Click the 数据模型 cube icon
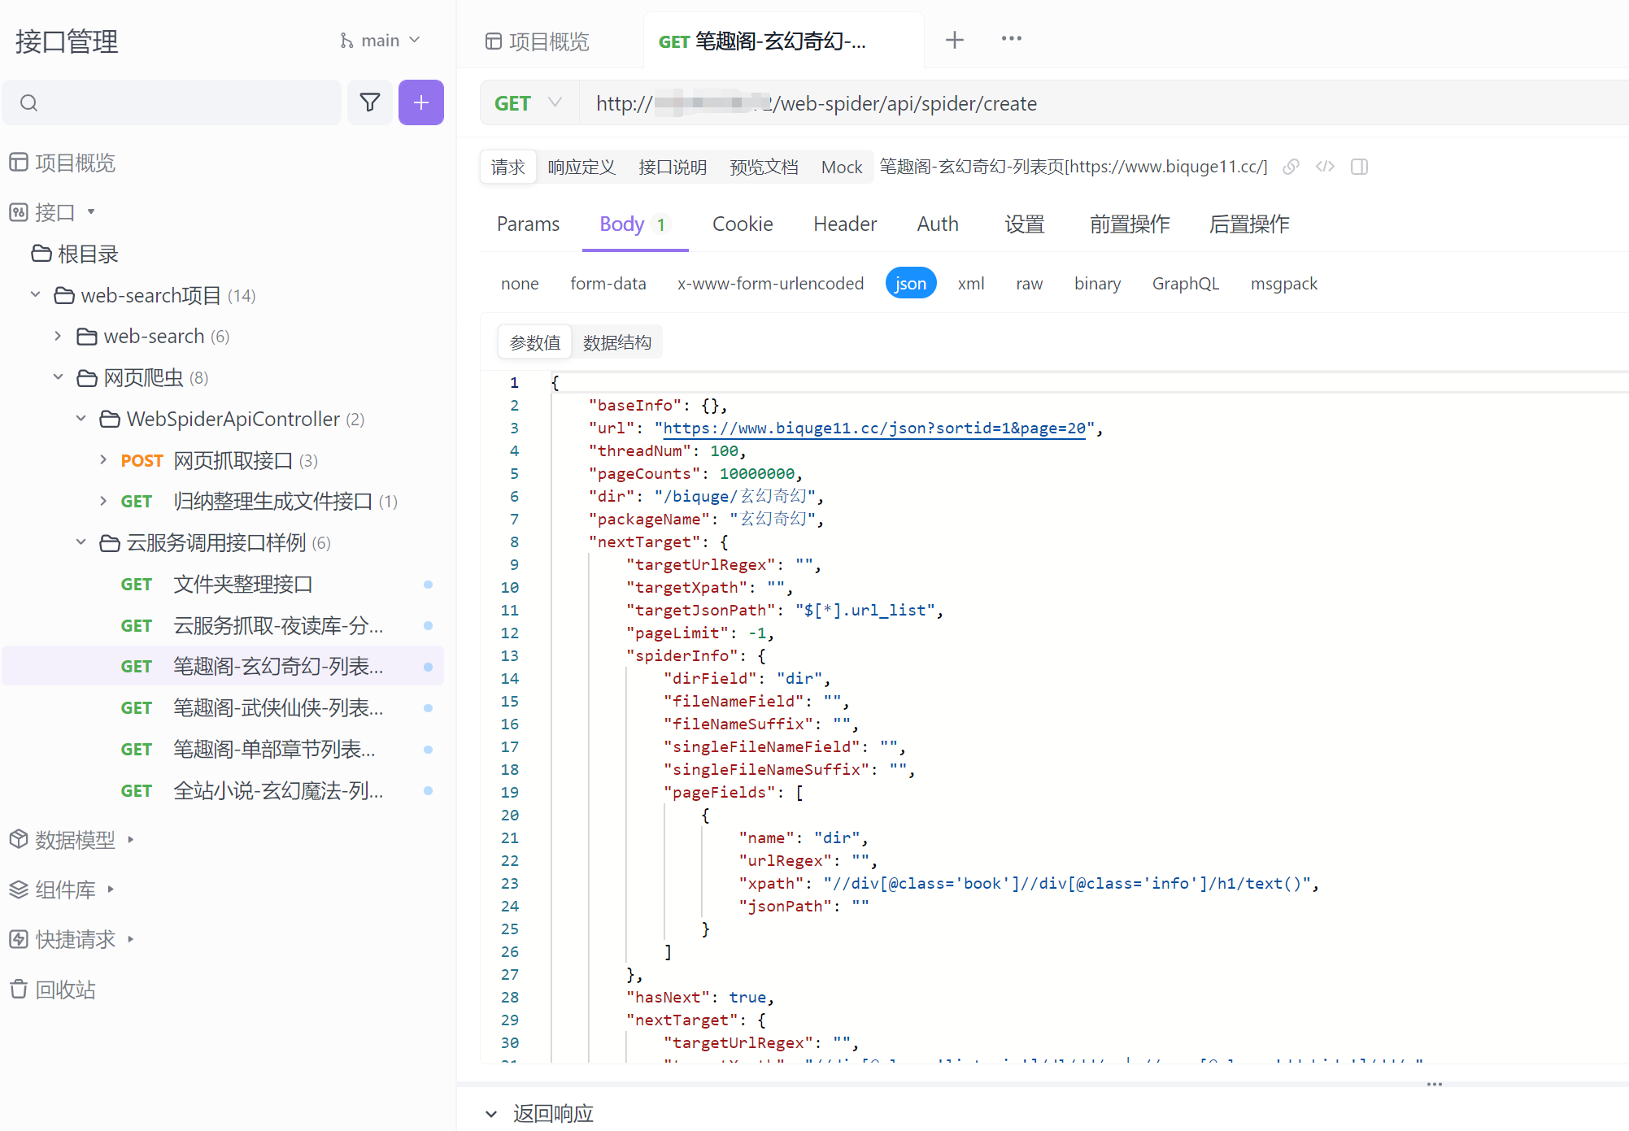1629x1131 pixels. [19, 839]
